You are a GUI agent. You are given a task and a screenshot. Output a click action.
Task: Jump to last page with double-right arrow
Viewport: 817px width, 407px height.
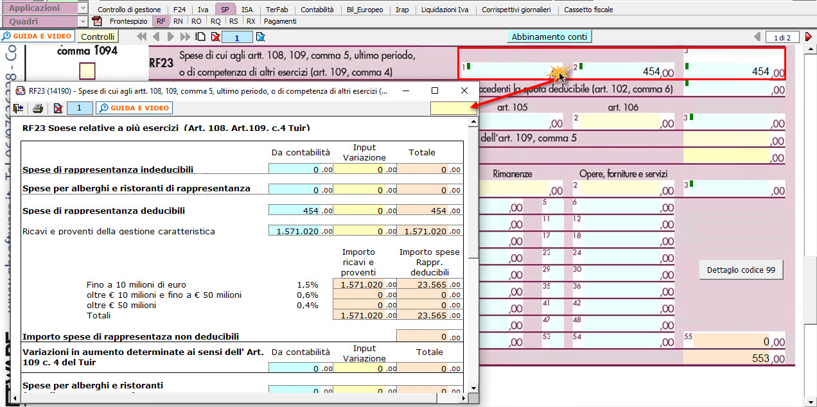tap(186, 37)
